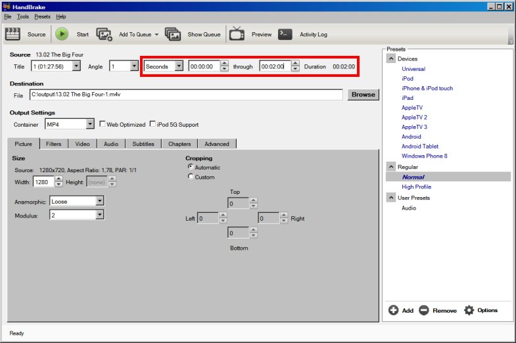The image size is (516, 343).
Task: Select the iPod preset
Action: click(408, 79)
